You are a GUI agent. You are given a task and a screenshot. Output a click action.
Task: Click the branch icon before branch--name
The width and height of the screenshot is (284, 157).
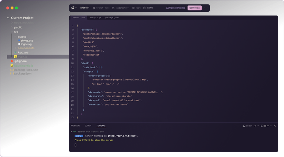[94, 8]
